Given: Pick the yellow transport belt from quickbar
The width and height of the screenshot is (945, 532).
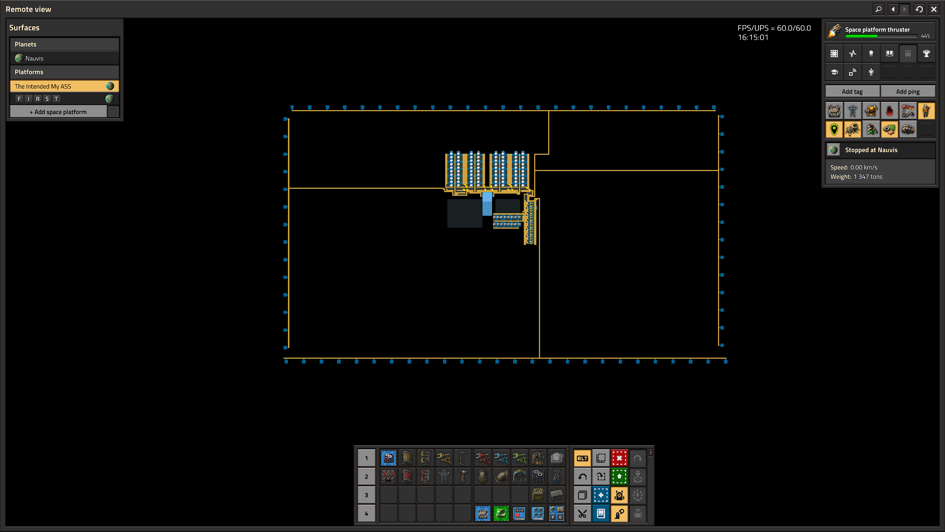Looking at the screenshot, I should [407, 458].
